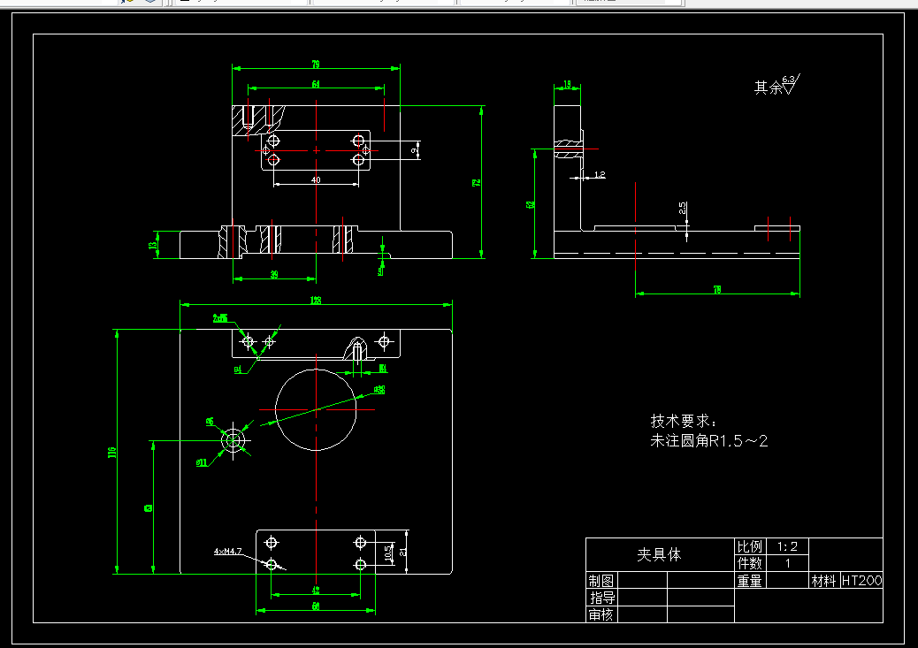The height and width of the screenshot is (648, 918).
Task: Select the 10.5 dimension text
Action: coord(388,552)
